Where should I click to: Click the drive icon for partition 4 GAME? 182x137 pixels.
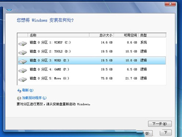[23, 70]
